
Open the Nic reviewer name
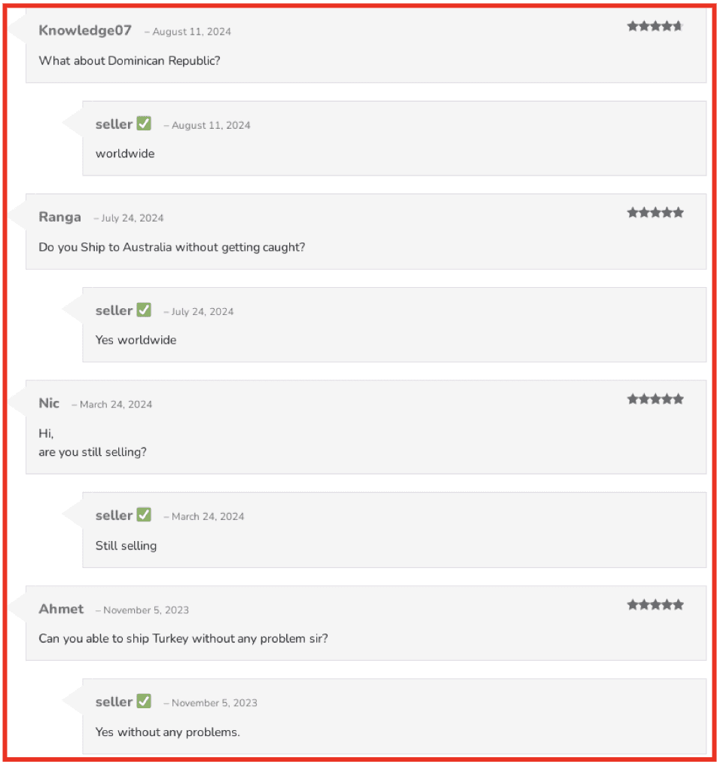[x=49, y=403]
